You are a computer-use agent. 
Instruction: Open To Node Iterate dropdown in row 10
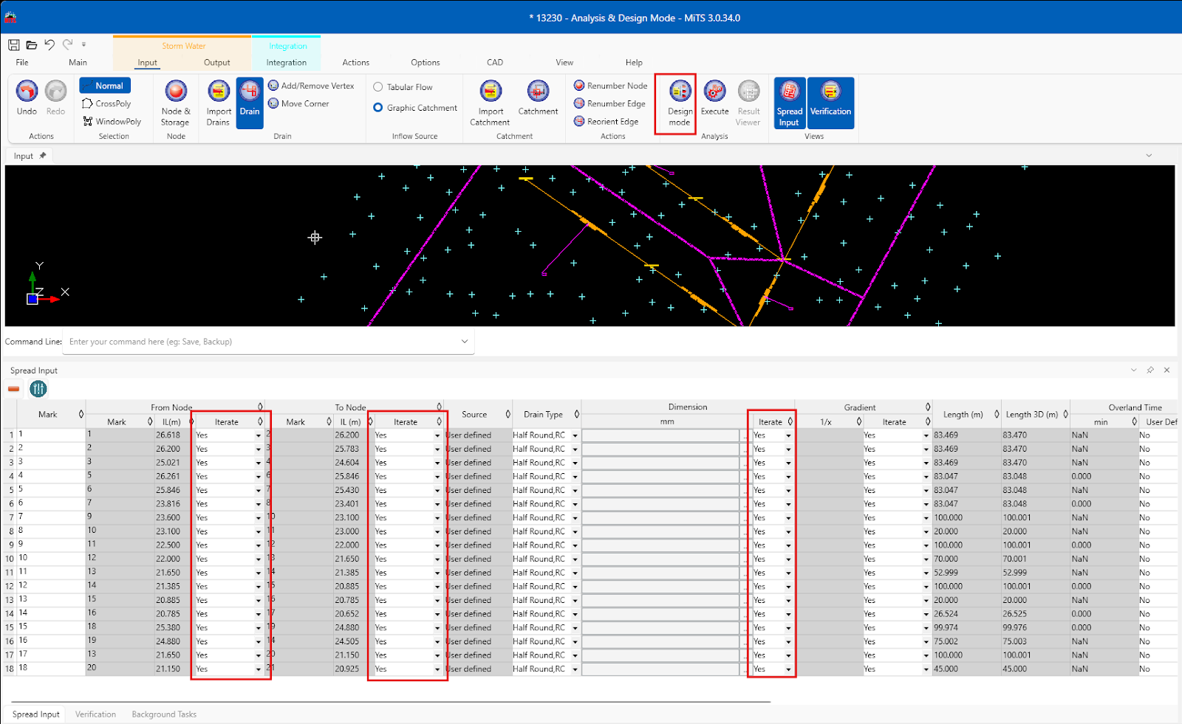point(437,559)
